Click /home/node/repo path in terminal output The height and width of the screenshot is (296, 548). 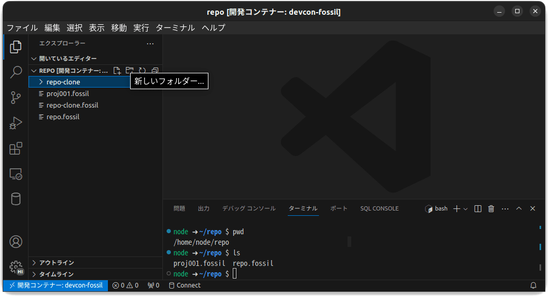(202, 242)
